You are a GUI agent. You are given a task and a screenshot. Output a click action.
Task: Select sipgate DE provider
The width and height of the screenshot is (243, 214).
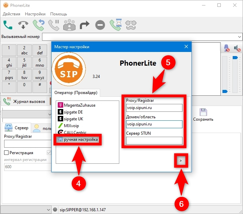(x=70, y=112)
